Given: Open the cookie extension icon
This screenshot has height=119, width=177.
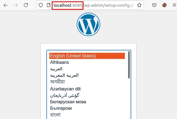Looking at the screenshot, I should coord(164,5).
